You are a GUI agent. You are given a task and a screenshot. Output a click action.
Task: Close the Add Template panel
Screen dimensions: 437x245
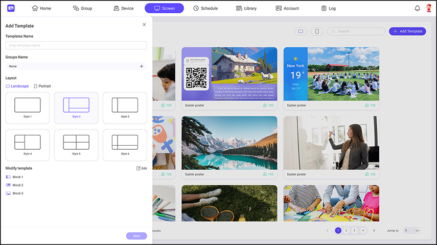[144, 24]
